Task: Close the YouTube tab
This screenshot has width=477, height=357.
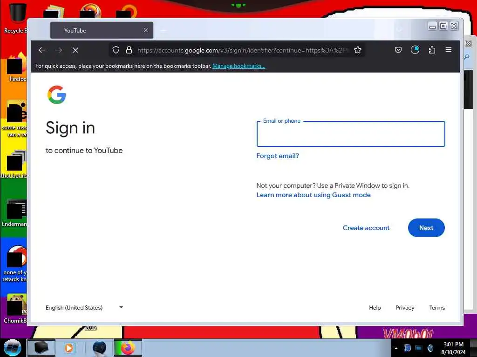Action: coord(146,30)
